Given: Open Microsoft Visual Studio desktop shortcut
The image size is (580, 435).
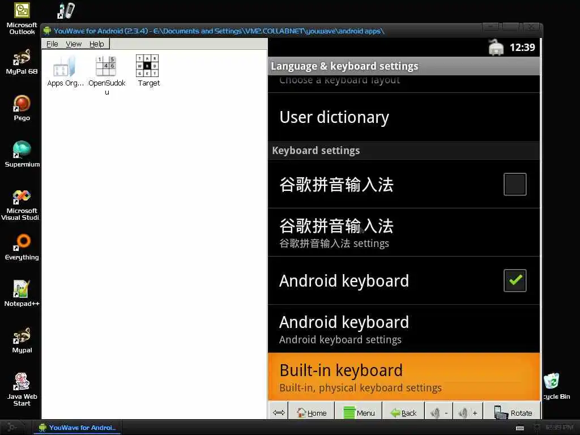Looking at the screenshot, I should point(21,205).
